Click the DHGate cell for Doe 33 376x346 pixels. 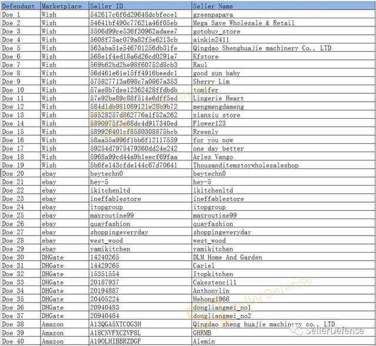[x=65, y=283]
